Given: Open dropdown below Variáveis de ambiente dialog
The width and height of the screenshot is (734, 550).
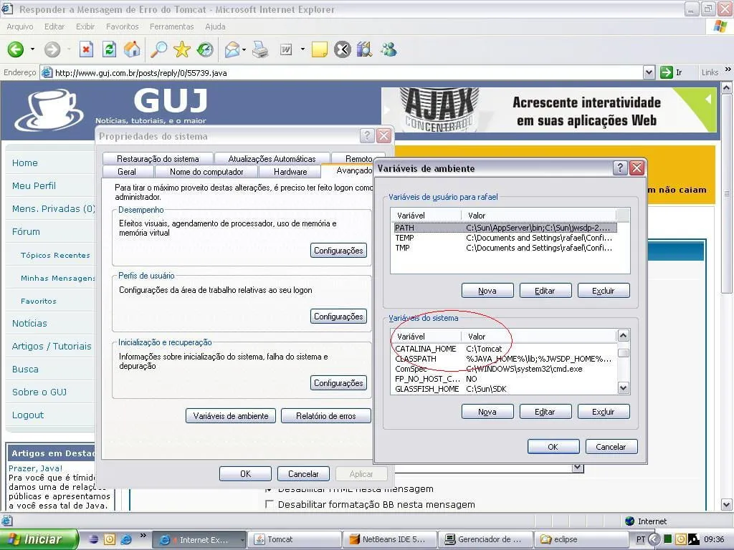Looking at the screenshot, I should [x=578, y=468].
